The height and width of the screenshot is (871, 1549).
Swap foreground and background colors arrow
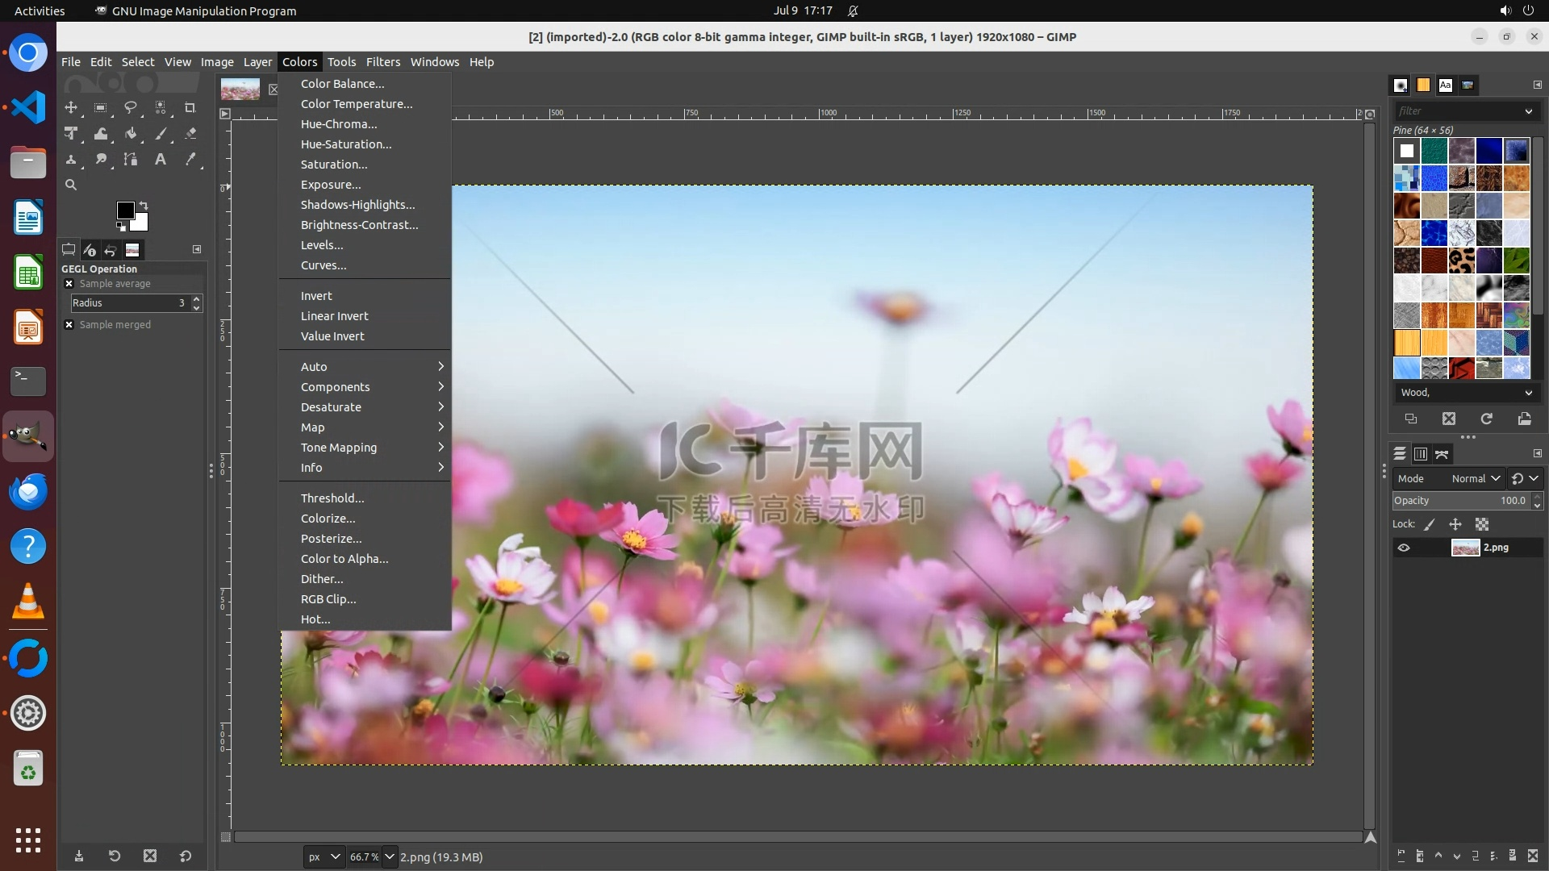point(144,205)
